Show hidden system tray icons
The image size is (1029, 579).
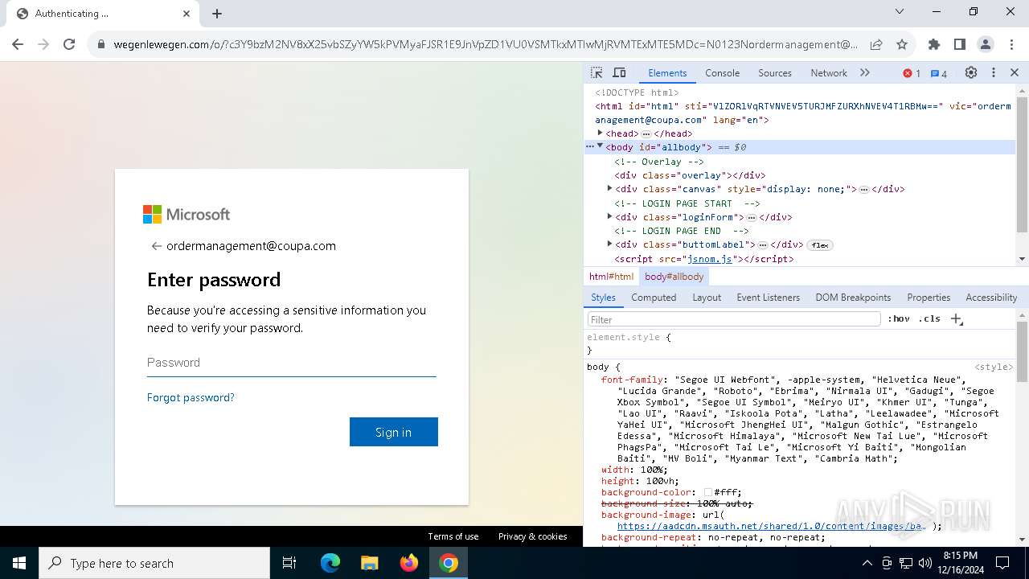[867, 563]
